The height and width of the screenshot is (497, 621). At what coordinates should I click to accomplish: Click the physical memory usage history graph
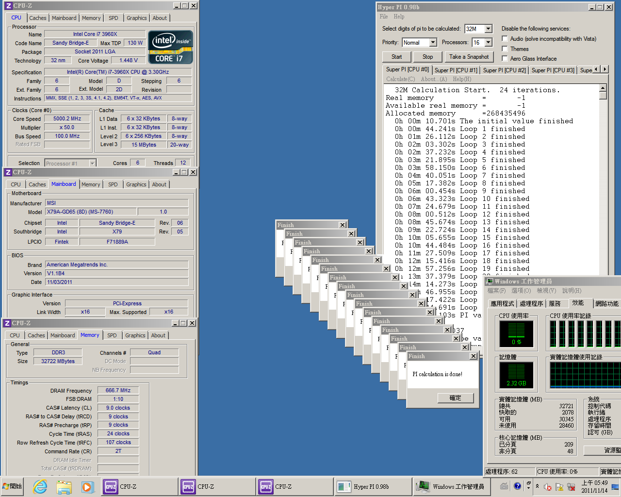(585, 375)
